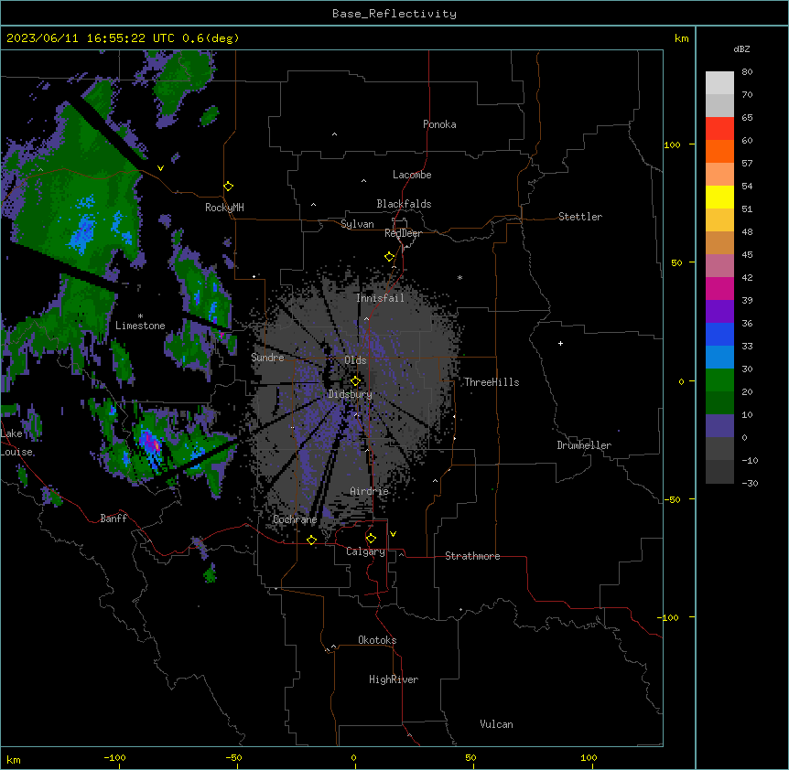Select the blue 33–36 dBZ legend swatch

[x=719, y=334]
